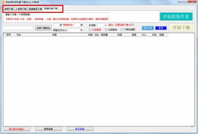This screenshot has width=198, height=134.
Task: Select the 根据推荐下载 tab
Action: [35, 9]
